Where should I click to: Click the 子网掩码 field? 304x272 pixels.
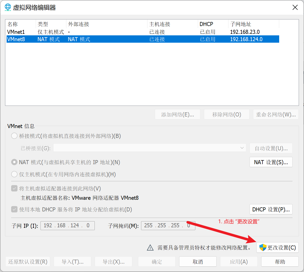(x=168, y=226)
